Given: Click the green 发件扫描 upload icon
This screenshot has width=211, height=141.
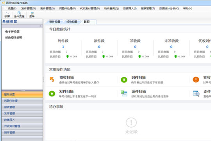Looking at the screenshot, I should click(x=52, y=94).
